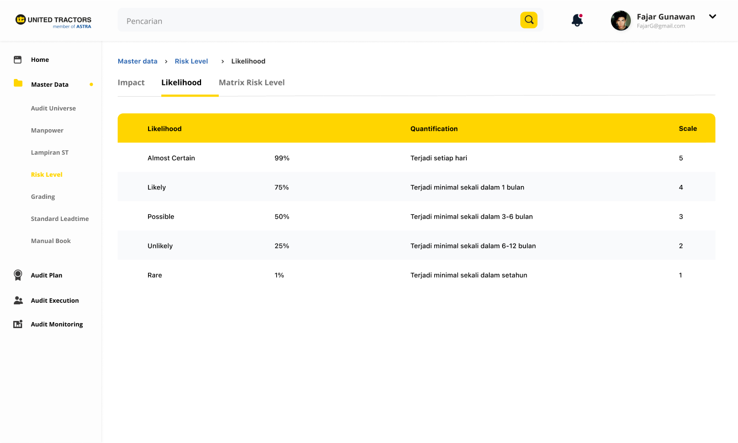Expand the user account dropdown arrow
This screenshot has width=738, height=443.
pyautogui.click(x=712, y=17)
